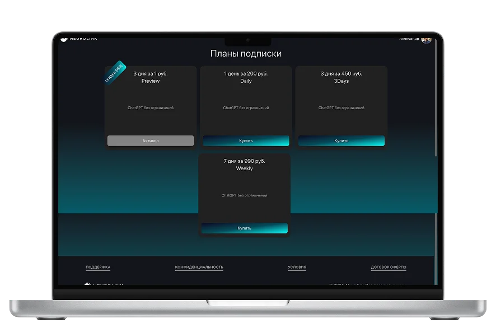Open the Договор оферты footer link
The image size is (496, 323).
389,267
